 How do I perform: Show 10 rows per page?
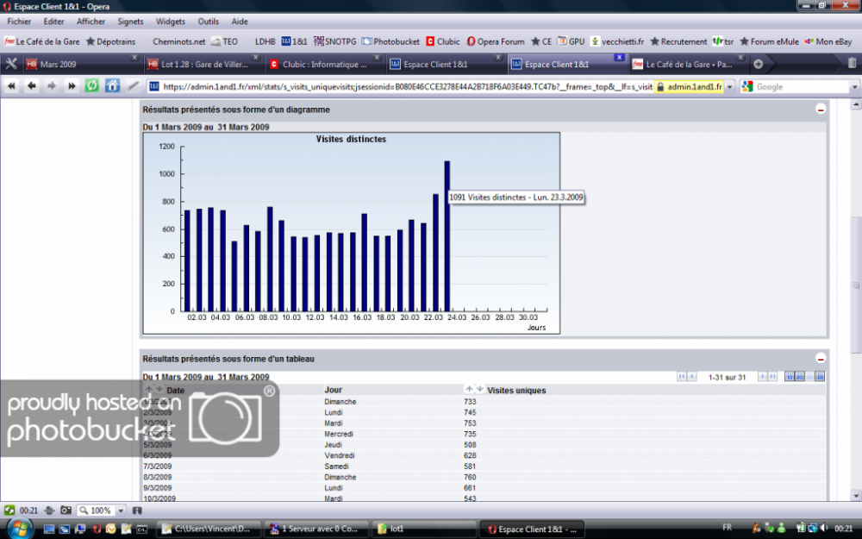pos(790,377)
